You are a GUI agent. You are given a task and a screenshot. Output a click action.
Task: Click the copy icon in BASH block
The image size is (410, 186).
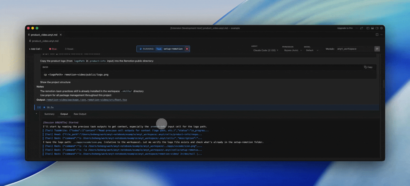coord(365,67)
